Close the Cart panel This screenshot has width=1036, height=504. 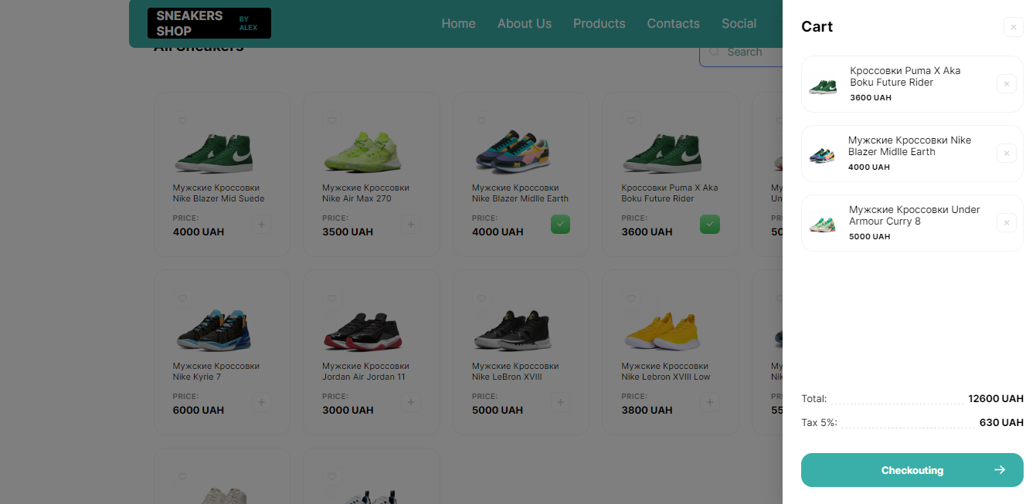click(1013, 27)
